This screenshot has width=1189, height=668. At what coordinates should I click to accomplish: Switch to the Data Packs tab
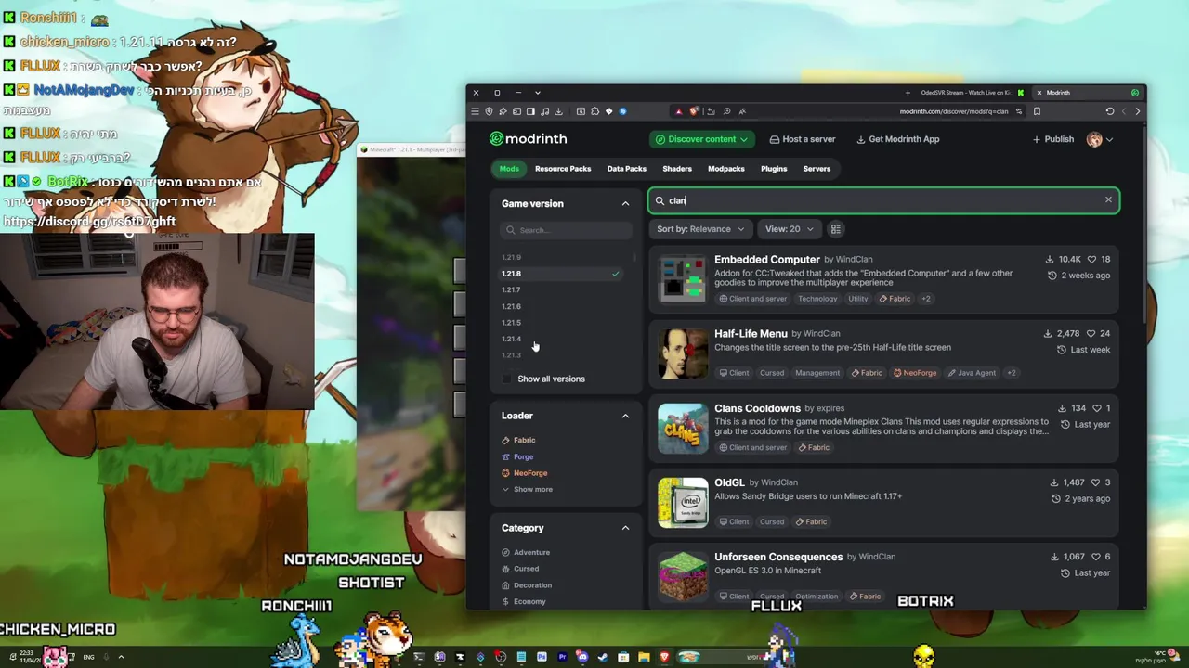click(627, 169)
